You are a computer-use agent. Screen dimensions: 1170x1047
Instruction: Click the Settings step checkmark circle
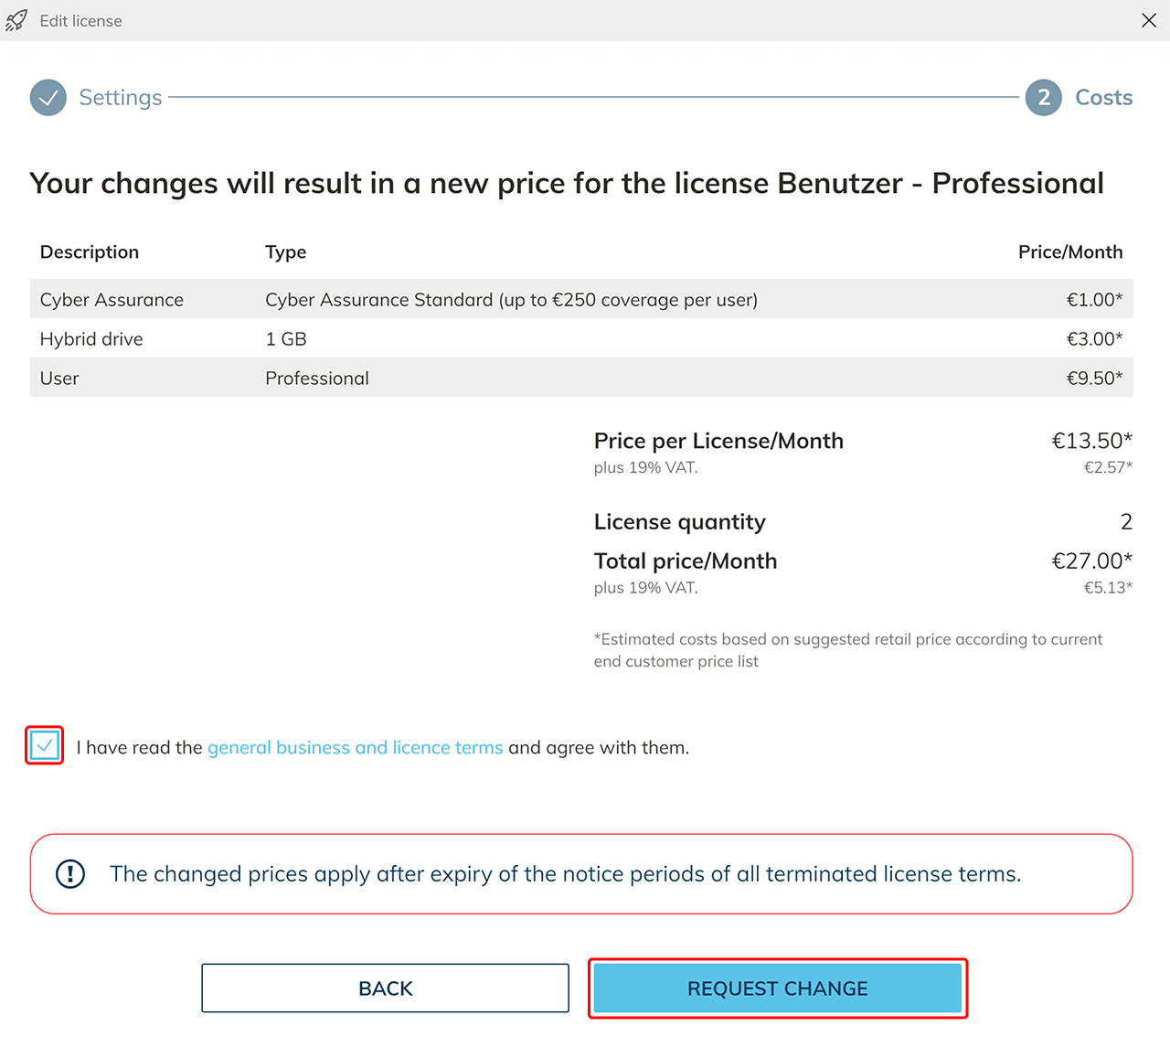pyautogui.click(x=48, y=98)
